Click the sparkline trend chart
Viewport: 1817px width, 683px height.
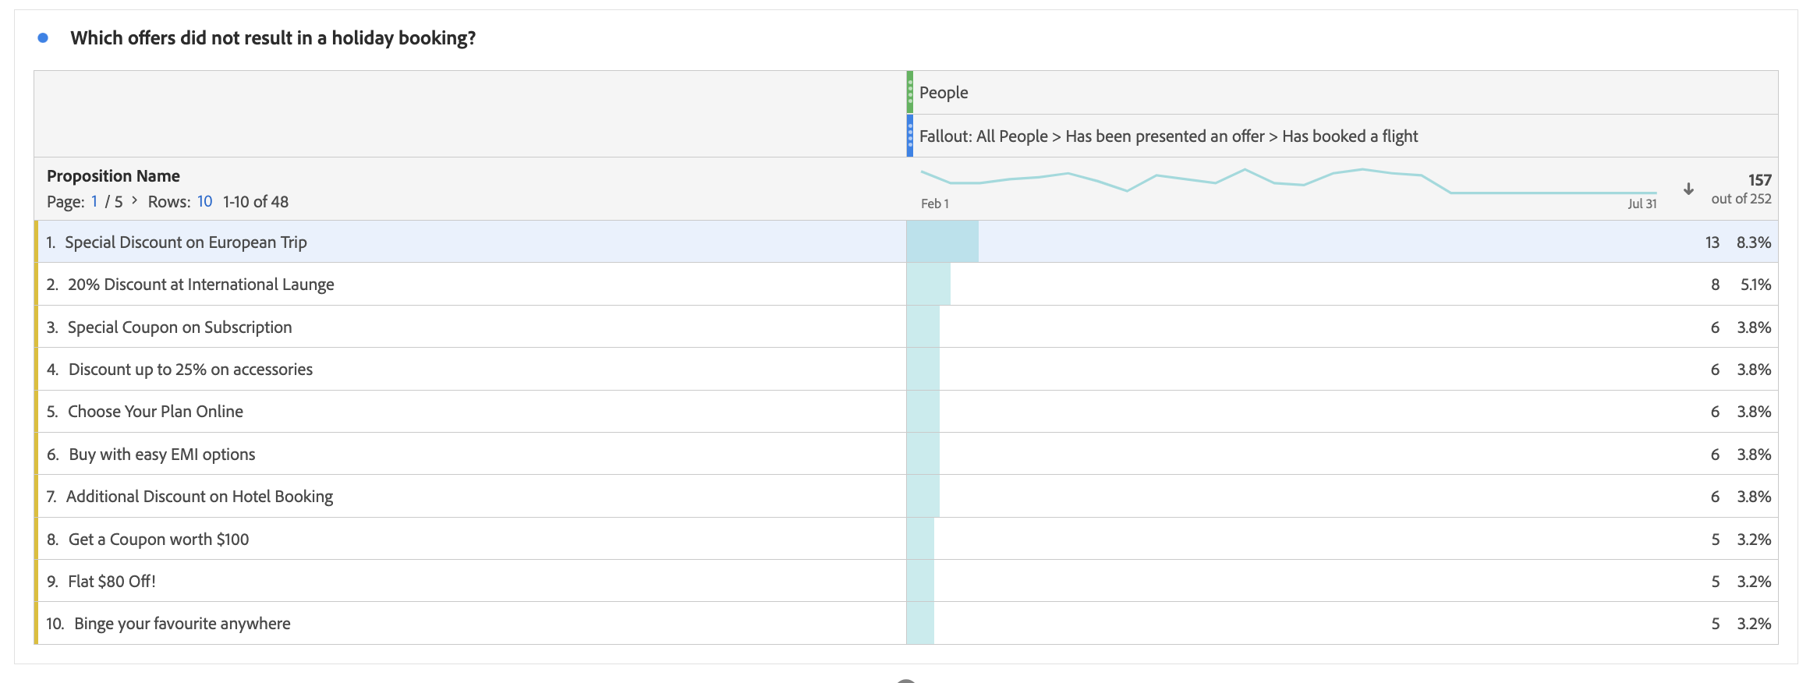point(1288,182)
